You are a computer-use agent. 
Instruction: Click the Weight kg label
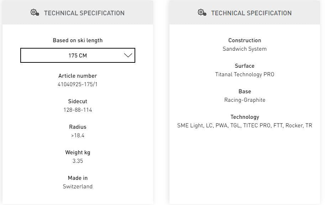(78, 153)
